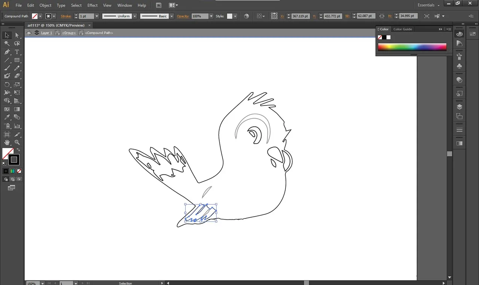This screenshot has height=285, width=479.
Task: Open the Uniform width profile dropdown
Action: click(x=134, y=16)
